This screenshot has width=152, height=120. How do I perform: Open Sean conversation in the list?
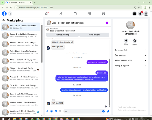coord(20,95)
